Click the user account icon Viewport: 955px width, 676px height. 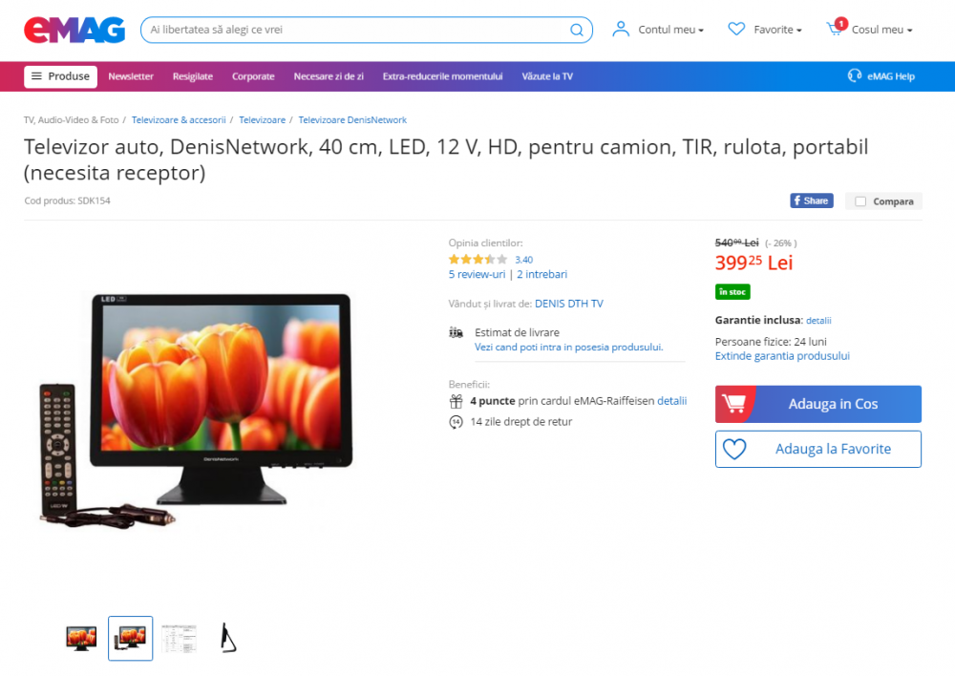point(621,30)
